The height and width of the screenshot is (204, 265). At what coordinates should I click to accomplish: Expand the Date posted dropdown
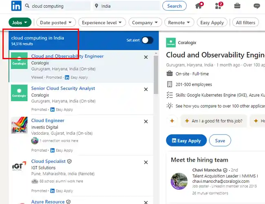click(x=56, y=22)
